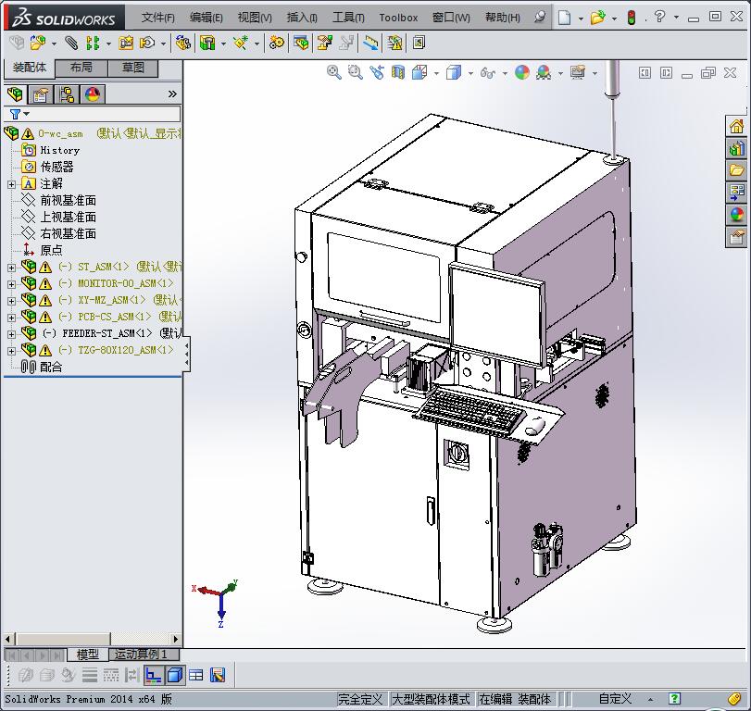This screenshot has height=711, width=751.
Task: Switch to the 布局 tab
Action: click(81, 68)
